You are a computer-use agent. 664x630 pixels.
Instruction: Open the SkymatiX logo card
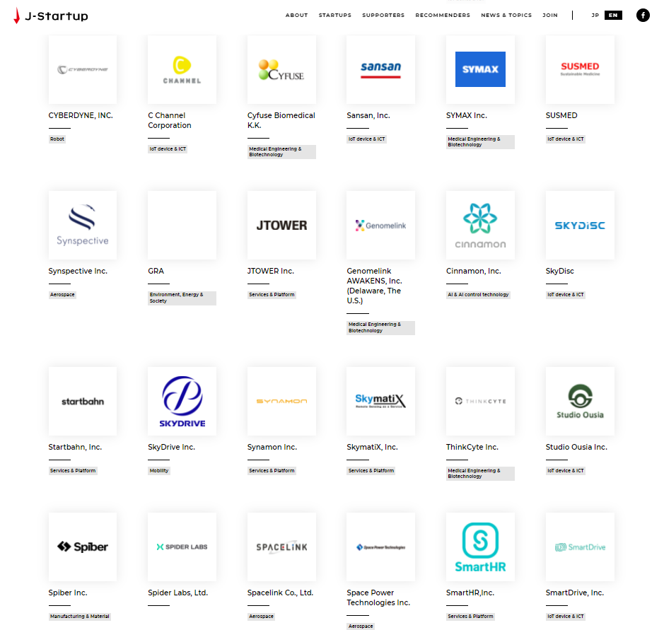click(x=380, y=402)
